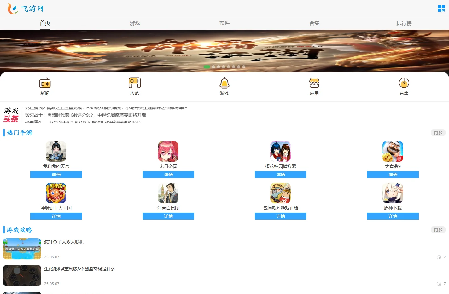This screenshot has width=449, height=294.
Task: Click the 游戏头条 headline logo
Action: click(x=11, y=115)
